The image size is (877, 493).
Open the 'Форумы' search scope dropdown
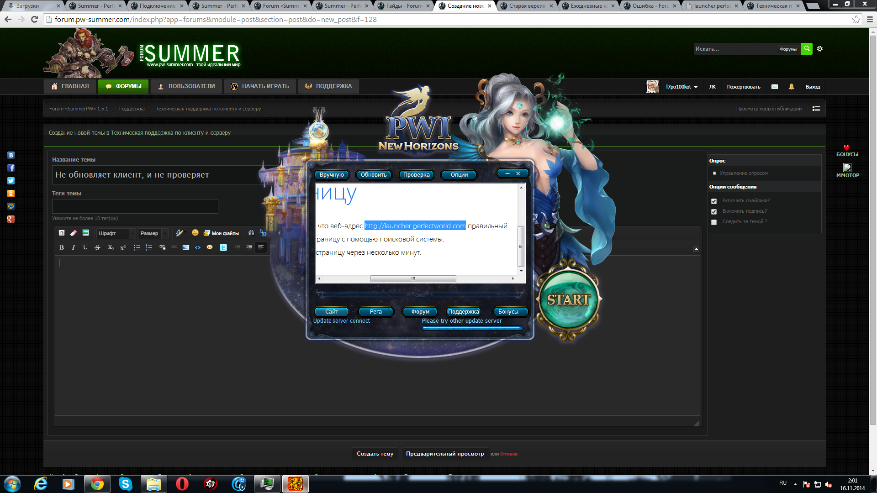click(x=788, y=49)
